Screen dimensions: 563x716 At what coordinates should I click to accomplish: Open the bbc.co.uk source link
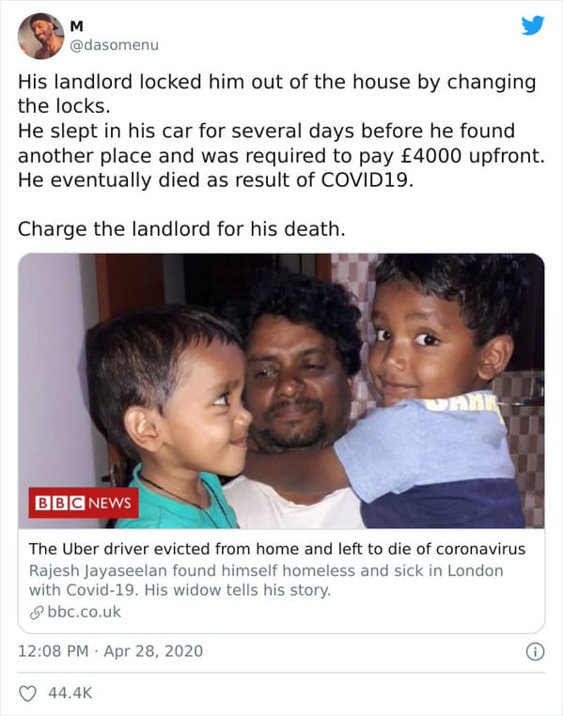84,612
